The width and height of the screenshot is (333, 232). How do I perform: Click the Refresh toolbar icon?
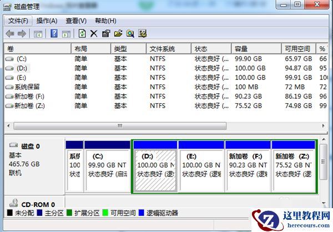pyautogui.click(x=82, y=33)
